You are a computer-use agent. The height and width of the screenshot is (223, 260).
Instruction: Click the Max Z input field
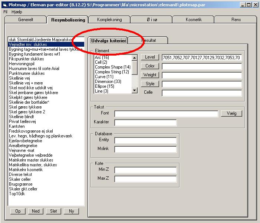pyautogui.click(x=145, y=179)
